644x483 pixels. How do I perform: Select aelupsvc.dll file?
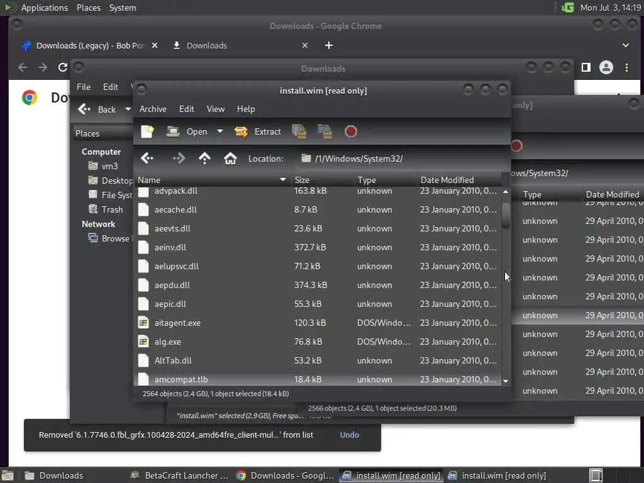[318, 266]
